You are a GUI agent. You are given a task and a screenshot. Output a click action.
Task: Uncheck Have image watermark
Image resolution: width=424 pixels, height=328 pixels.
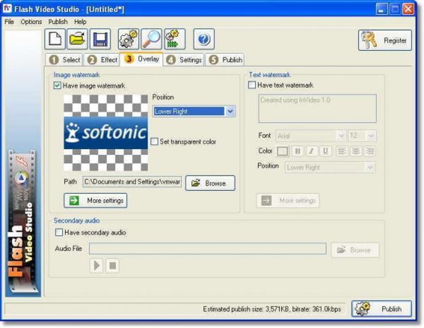click(x=57, y=86)
